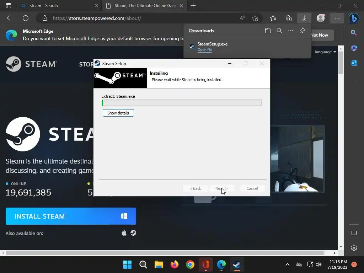Show hidden system tray icons
This screenshot has width=364, height=273.
[x=287, y=264]
